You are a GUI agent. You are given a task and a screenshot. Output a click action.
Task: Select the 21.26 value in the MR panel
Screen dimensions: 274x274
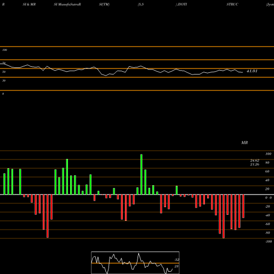point(255,164)
